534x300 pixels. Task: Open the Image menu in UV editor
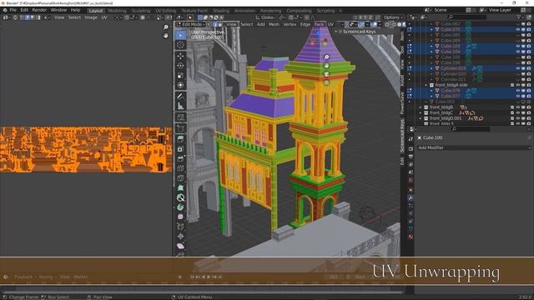pos(91,17)
